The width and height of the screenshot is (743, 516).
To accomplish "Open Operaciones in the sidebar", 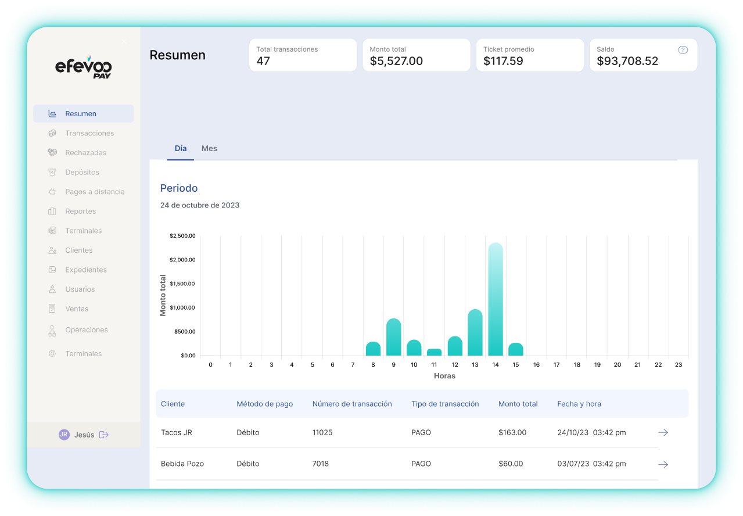I will click(86, 330).
